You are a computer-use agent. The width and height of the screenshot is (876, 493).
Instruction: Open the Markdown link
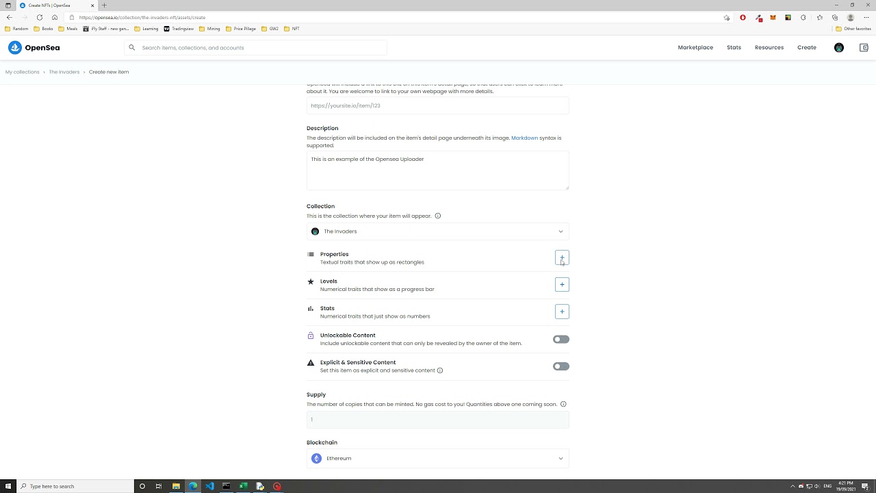click(x=525, y=138)
